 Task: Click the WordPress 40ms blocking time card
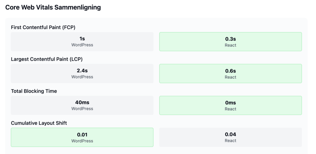point(82,105)
